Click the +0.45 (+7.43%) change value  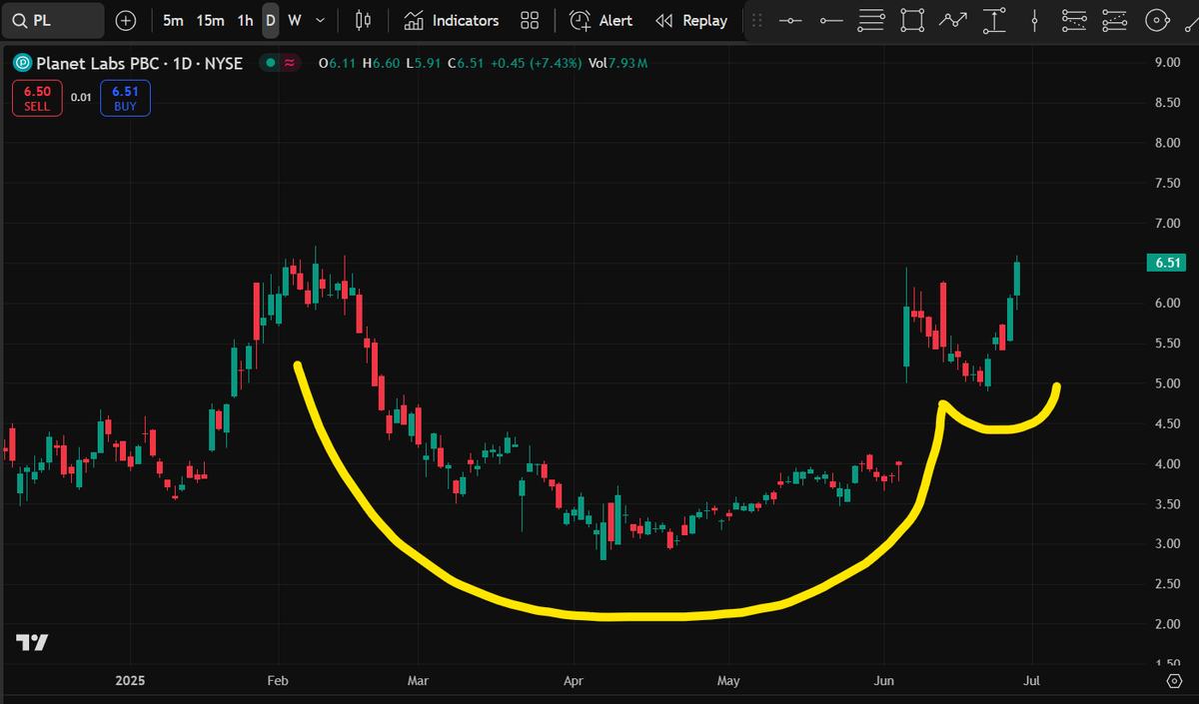point(536,63)
